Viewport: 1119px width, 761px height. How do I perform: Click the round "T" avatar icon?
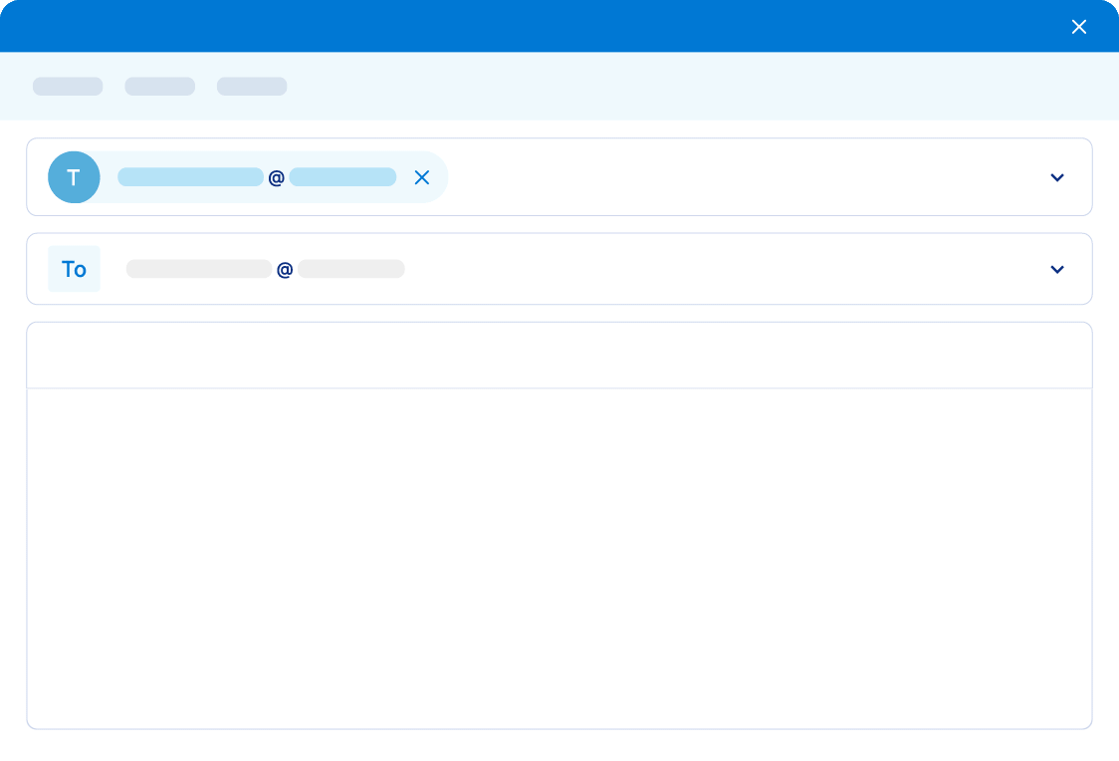pyautogui.click(x=74, y=177)
